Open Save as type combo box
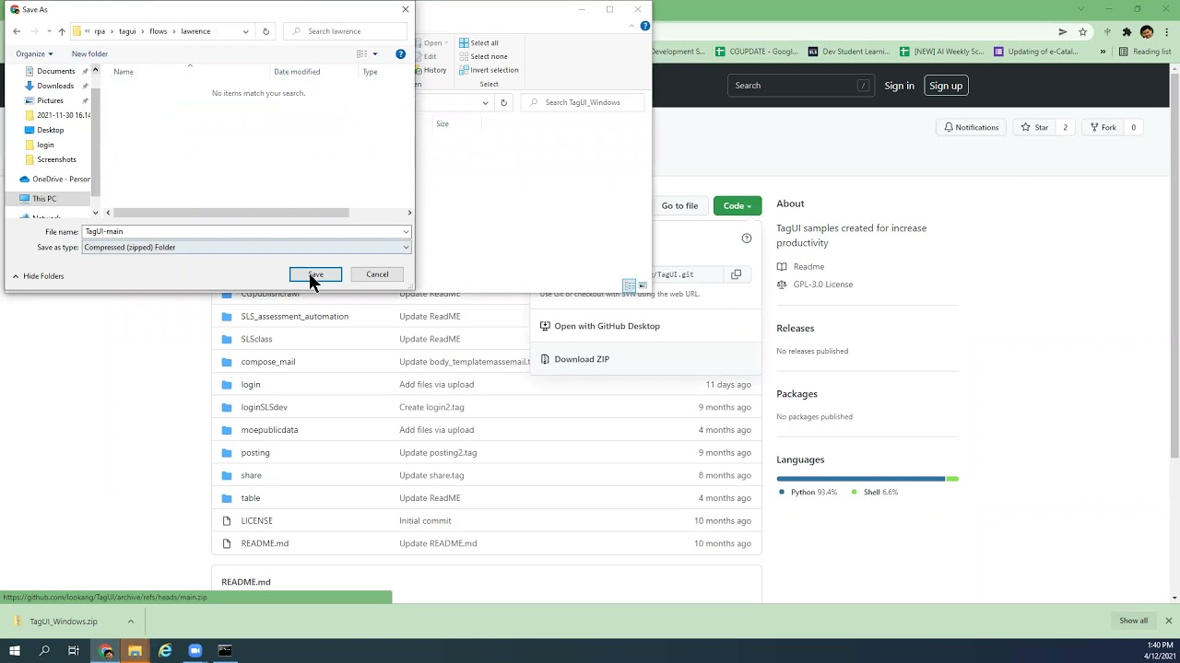This screenshot has height=663, width=1180. (246, 247)
